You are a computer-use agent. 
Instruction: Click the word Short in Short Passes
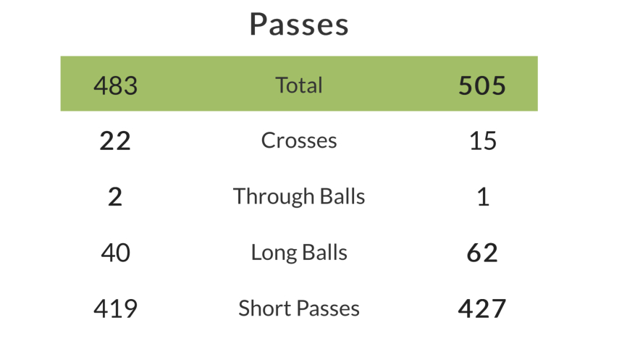[x=259, y=308]
